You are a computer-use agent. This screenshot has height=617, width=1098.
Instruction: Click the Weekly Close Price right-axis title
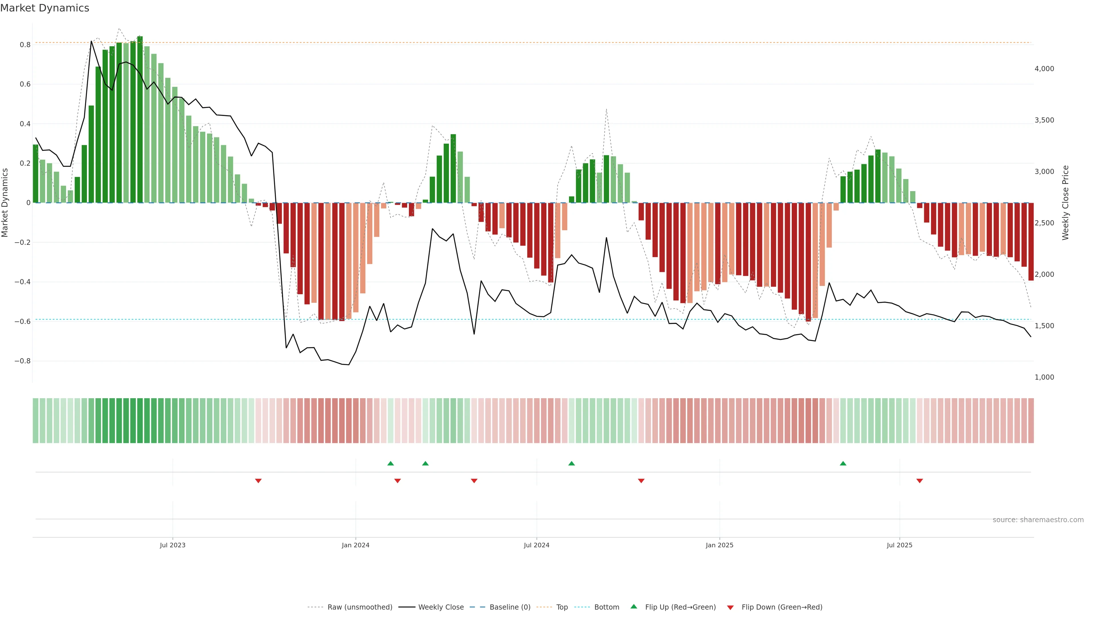1066,203
